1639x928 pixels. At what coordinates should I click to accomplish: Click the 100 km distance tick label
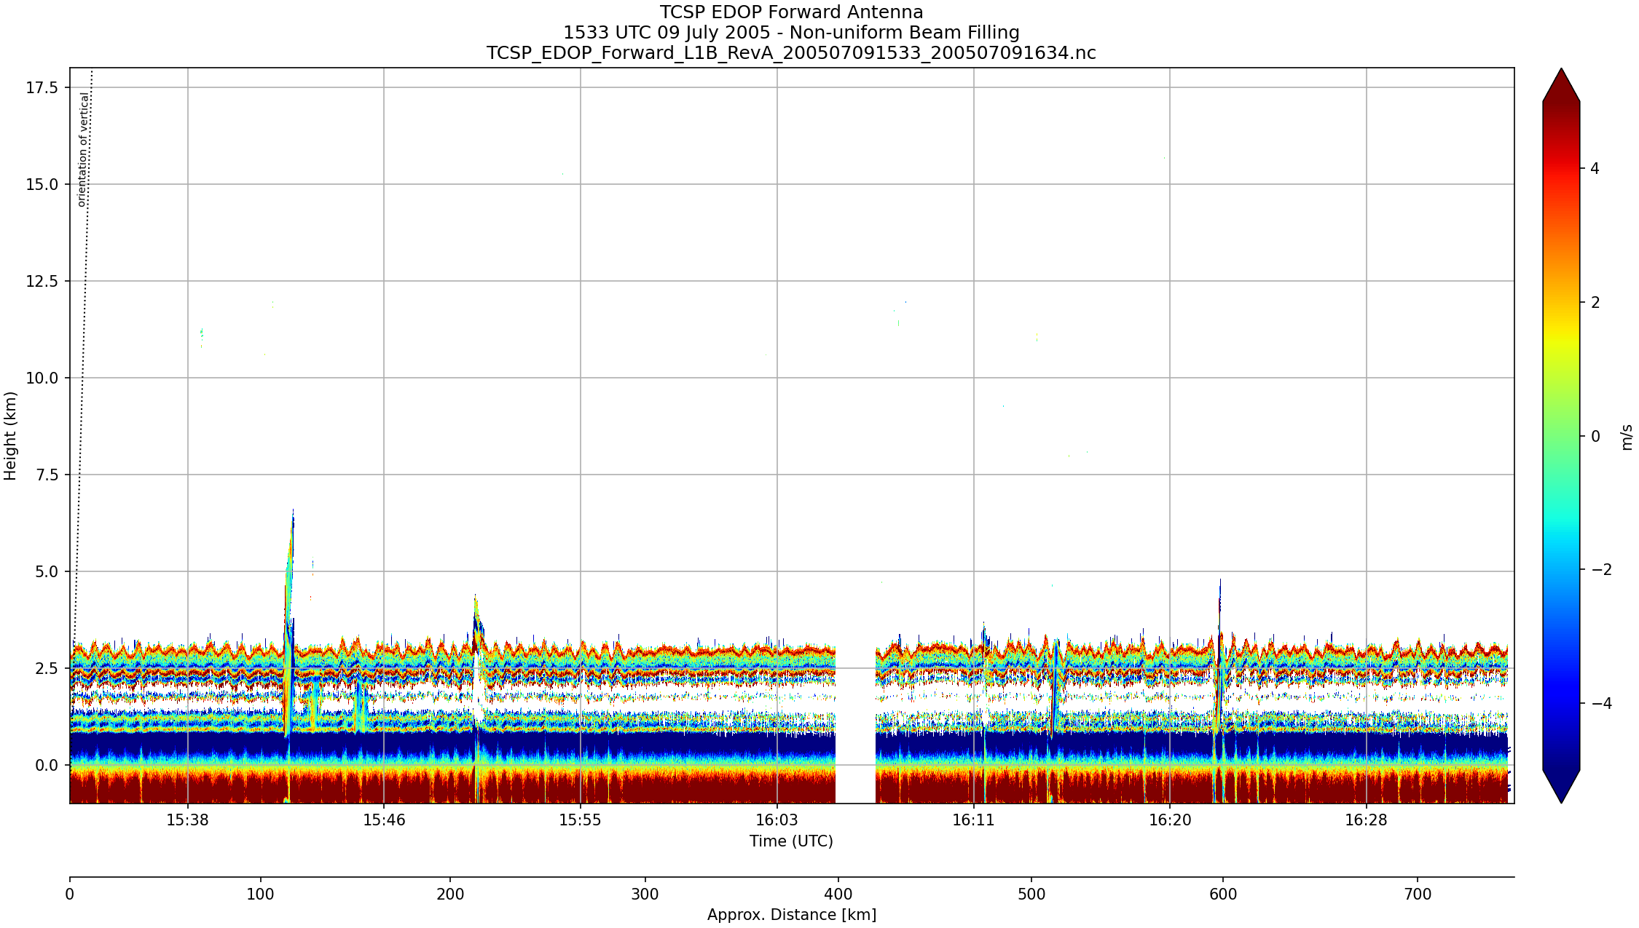click(x=260, y=895)
